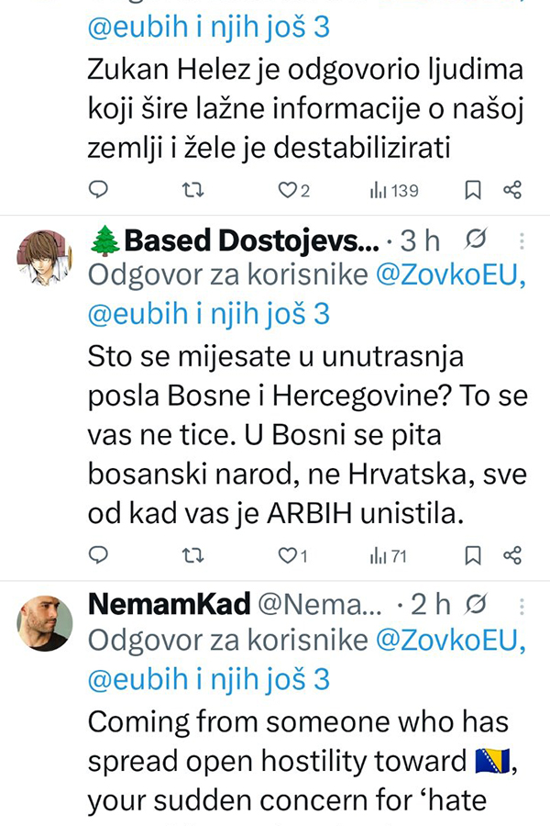Open NemamKad display name link
This screenshot has height=826, width=550.
pos(170,605)
